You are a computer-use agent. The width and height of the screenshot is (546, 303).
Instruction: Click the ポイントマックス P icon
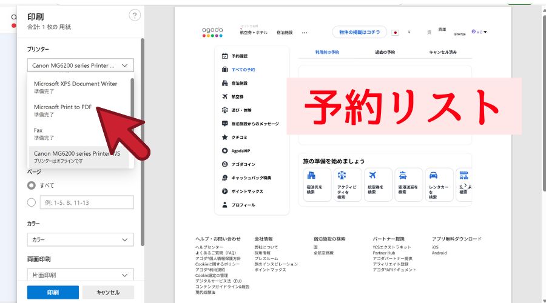(225, 191)
